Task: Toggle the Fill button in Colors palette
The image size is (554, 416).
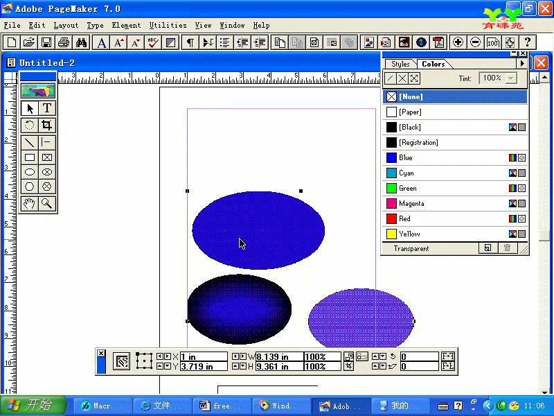Action: 402,78
